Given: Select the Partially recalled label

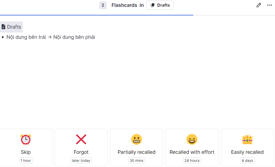Looking at the screenshot, I should pos(136,152).
